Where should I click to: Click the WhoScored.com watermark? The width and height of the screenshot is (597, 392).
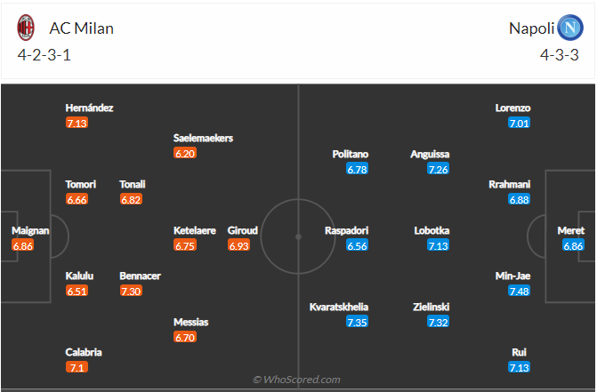click(x=296, y=380)
